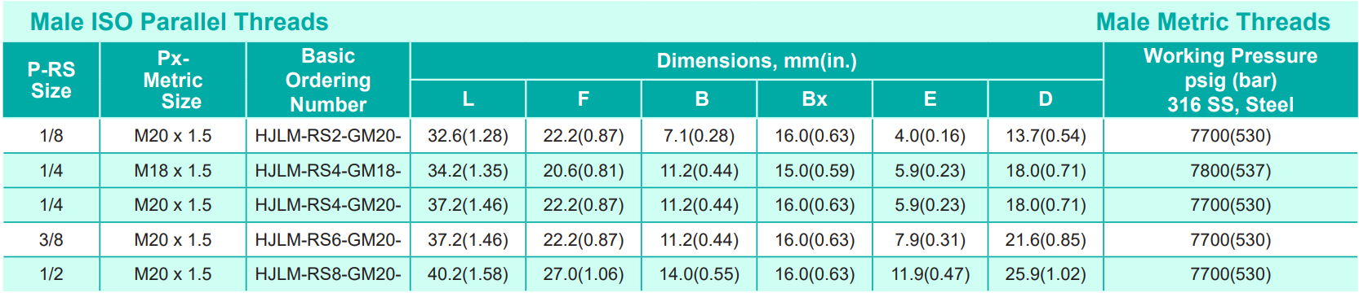The width and height of the screenshot is (1359, 293).
Task: Click the Male ISO Parallel Threads heading
Action: (x=179, y=22)
